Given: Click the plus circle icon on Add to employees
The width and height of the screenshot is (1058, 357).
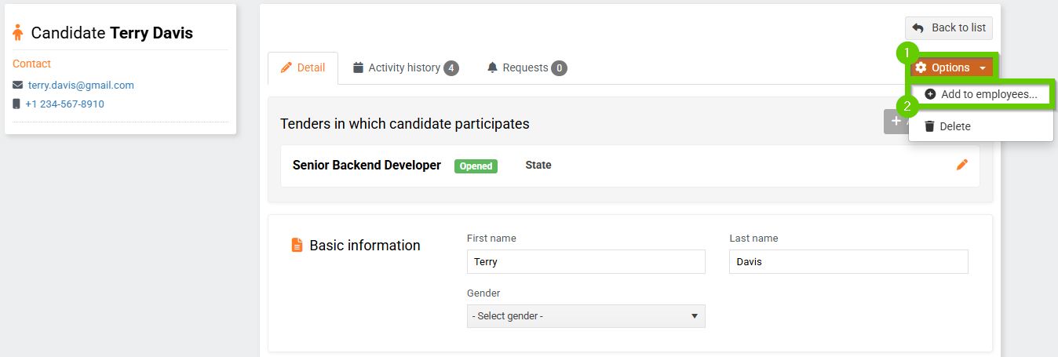Looking at the screenshot, I should tap(931, 94).
